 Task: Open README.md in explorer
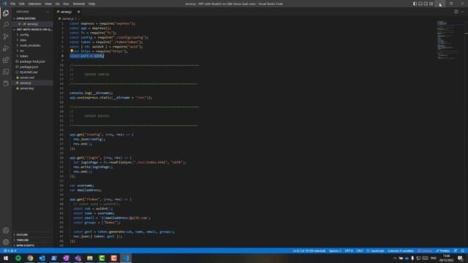tap(29, 72)
